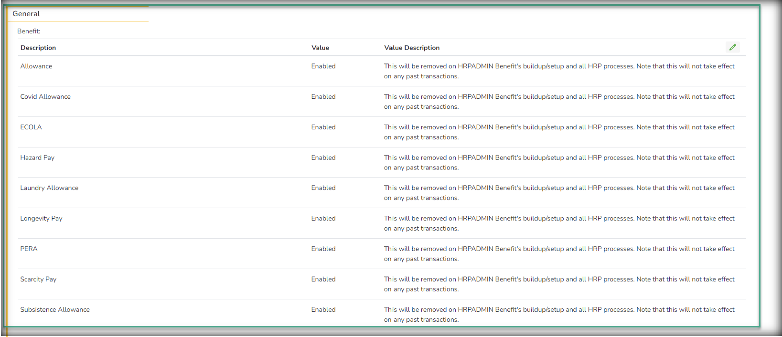
Task: Select the Scarcity Pay row
Action: [x=38, y=279]
